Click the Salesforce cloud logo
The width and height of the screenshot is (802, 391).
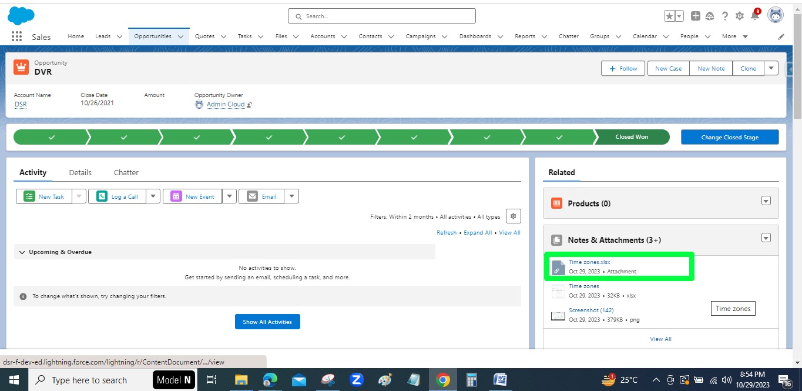point(21,15)
